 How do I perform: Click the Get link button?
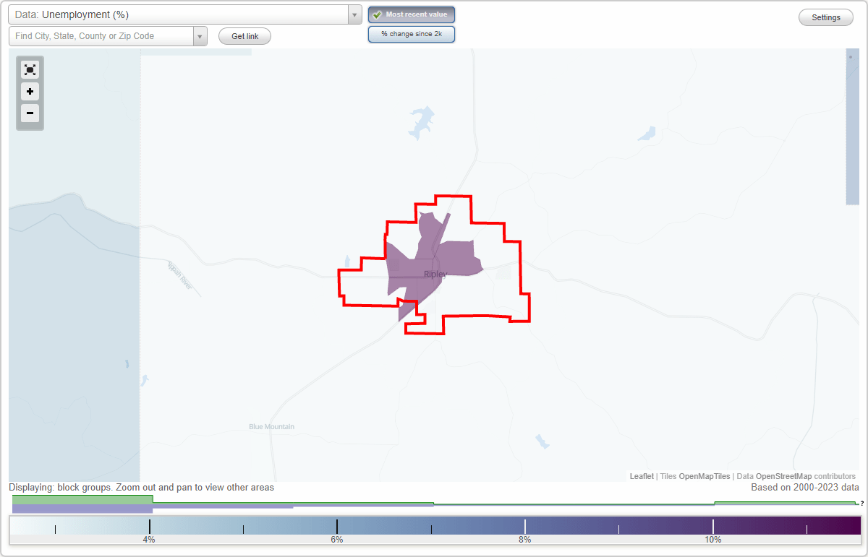[244, 36]
